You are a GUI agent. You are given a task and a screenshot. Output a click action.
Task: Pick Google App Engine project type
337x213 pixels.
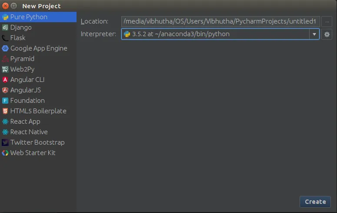click(38, 48)
